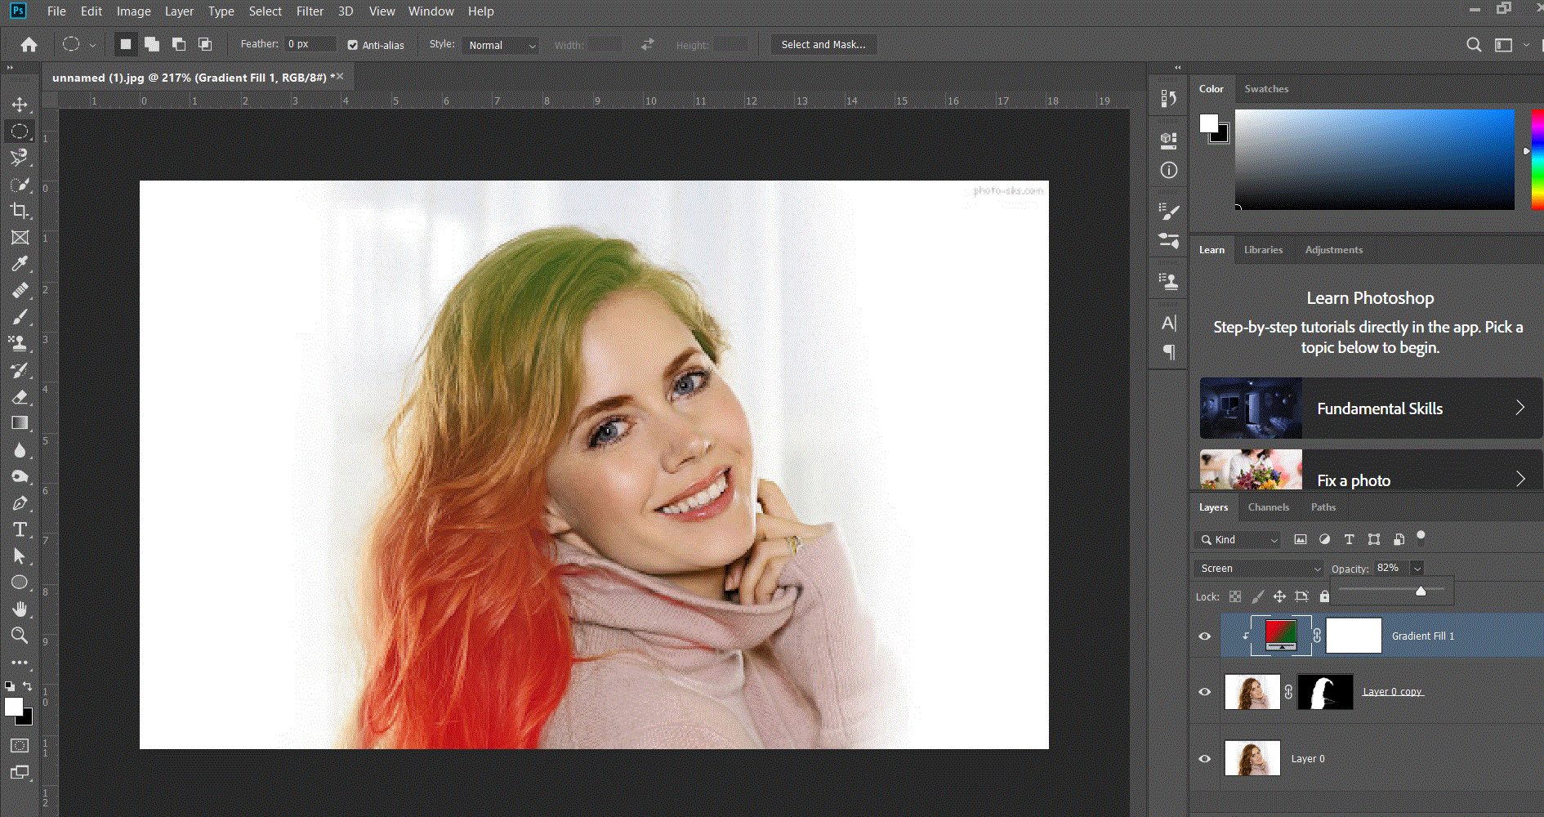The height and width of the screenshot is (817, 1544).
Task: Select the Move tool
Action: (20, 105)
